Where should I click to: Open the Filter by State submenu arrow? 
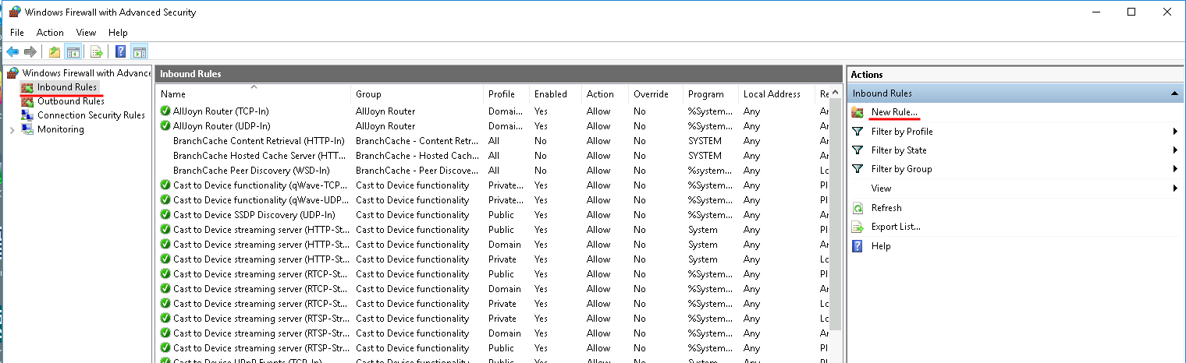(x=1175, y=150)
